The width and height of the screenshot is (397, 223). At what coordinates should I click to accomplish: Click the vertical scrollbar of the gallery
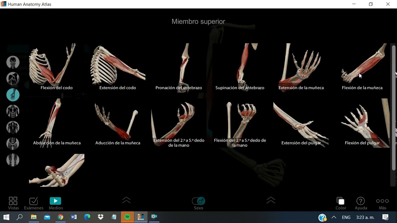tap(394, 108)
